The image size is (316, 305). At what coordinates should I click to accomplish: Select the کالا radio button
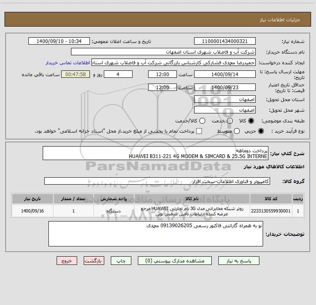[251, 121]
